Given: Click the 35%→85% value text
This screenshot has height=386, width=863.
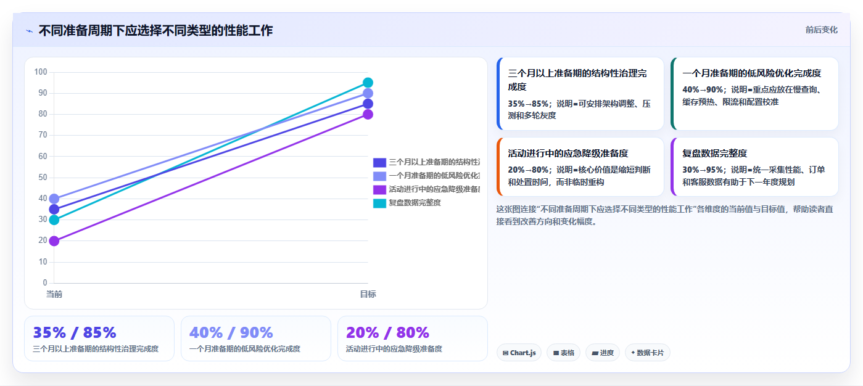Looking at the screenshot, I should [529, 104].
